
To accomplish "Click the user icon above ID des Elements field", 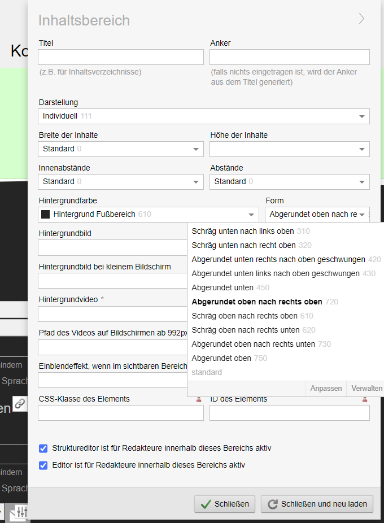I will tap(365, 399).
